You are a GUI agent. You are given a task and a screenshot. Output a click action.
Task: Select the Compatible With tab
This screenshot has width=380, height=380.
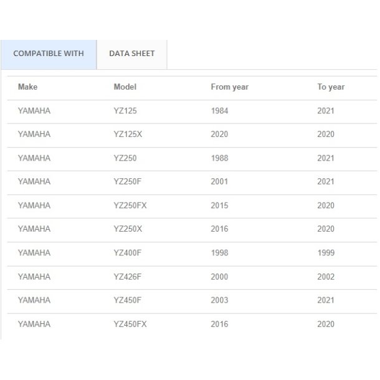(x=49, y=54)
